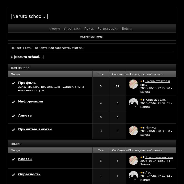Viewport: 184px width, 184px height.
Task: Click yellow arrow icon before Лес
Action: coord(142,172)
